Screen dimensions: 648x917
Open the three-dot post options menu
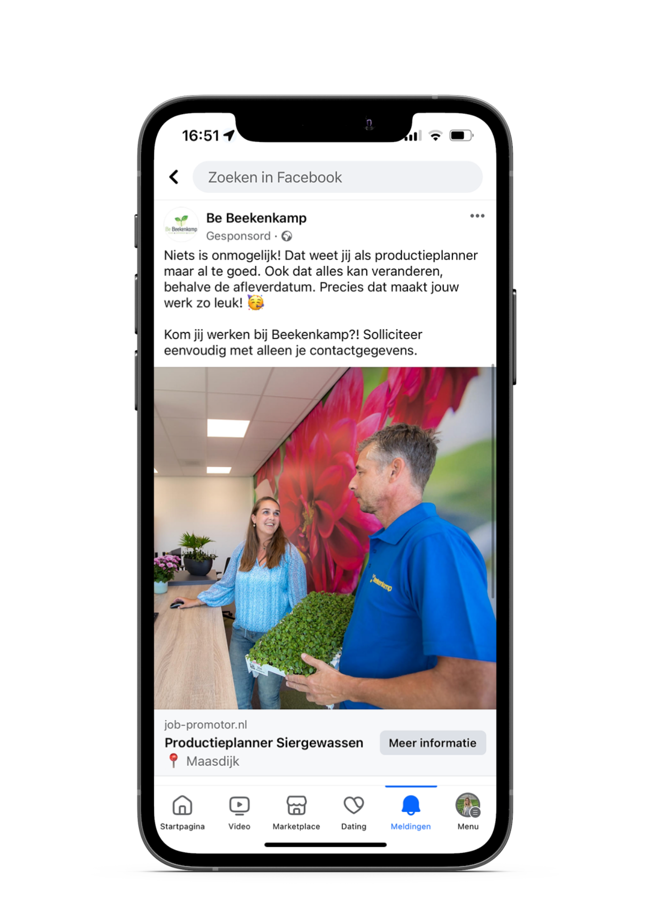tap(477, 216)
